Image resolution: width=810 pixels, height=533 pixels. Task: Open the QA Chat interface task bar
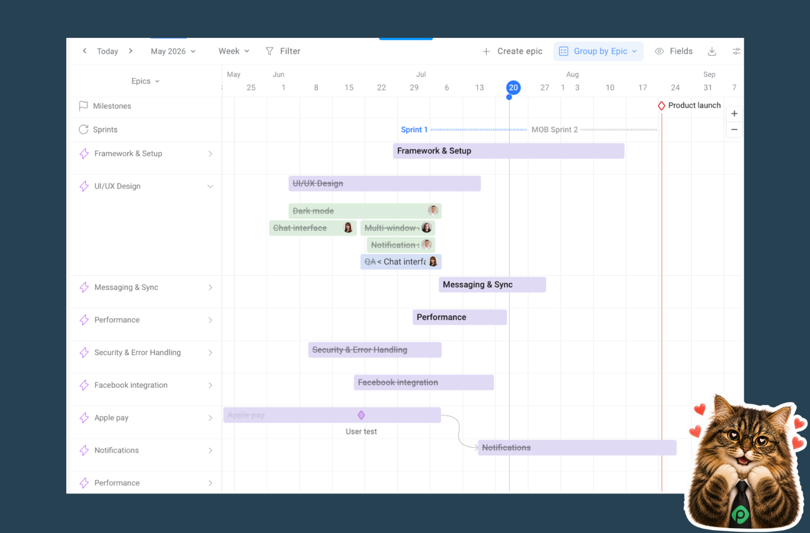tap(401, 262)
